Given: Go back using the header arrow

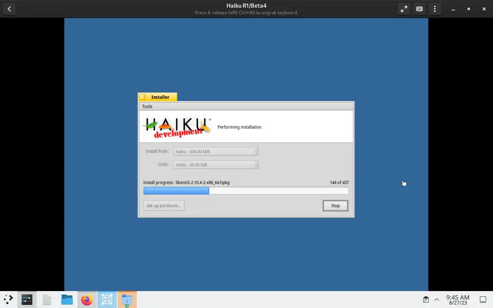Looking at the screenshot, I should (9, 9).
